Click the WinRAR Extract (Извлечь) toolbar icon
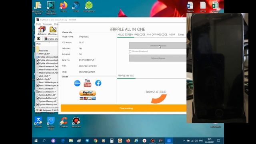The image size is (256, 144). point(52,31)
